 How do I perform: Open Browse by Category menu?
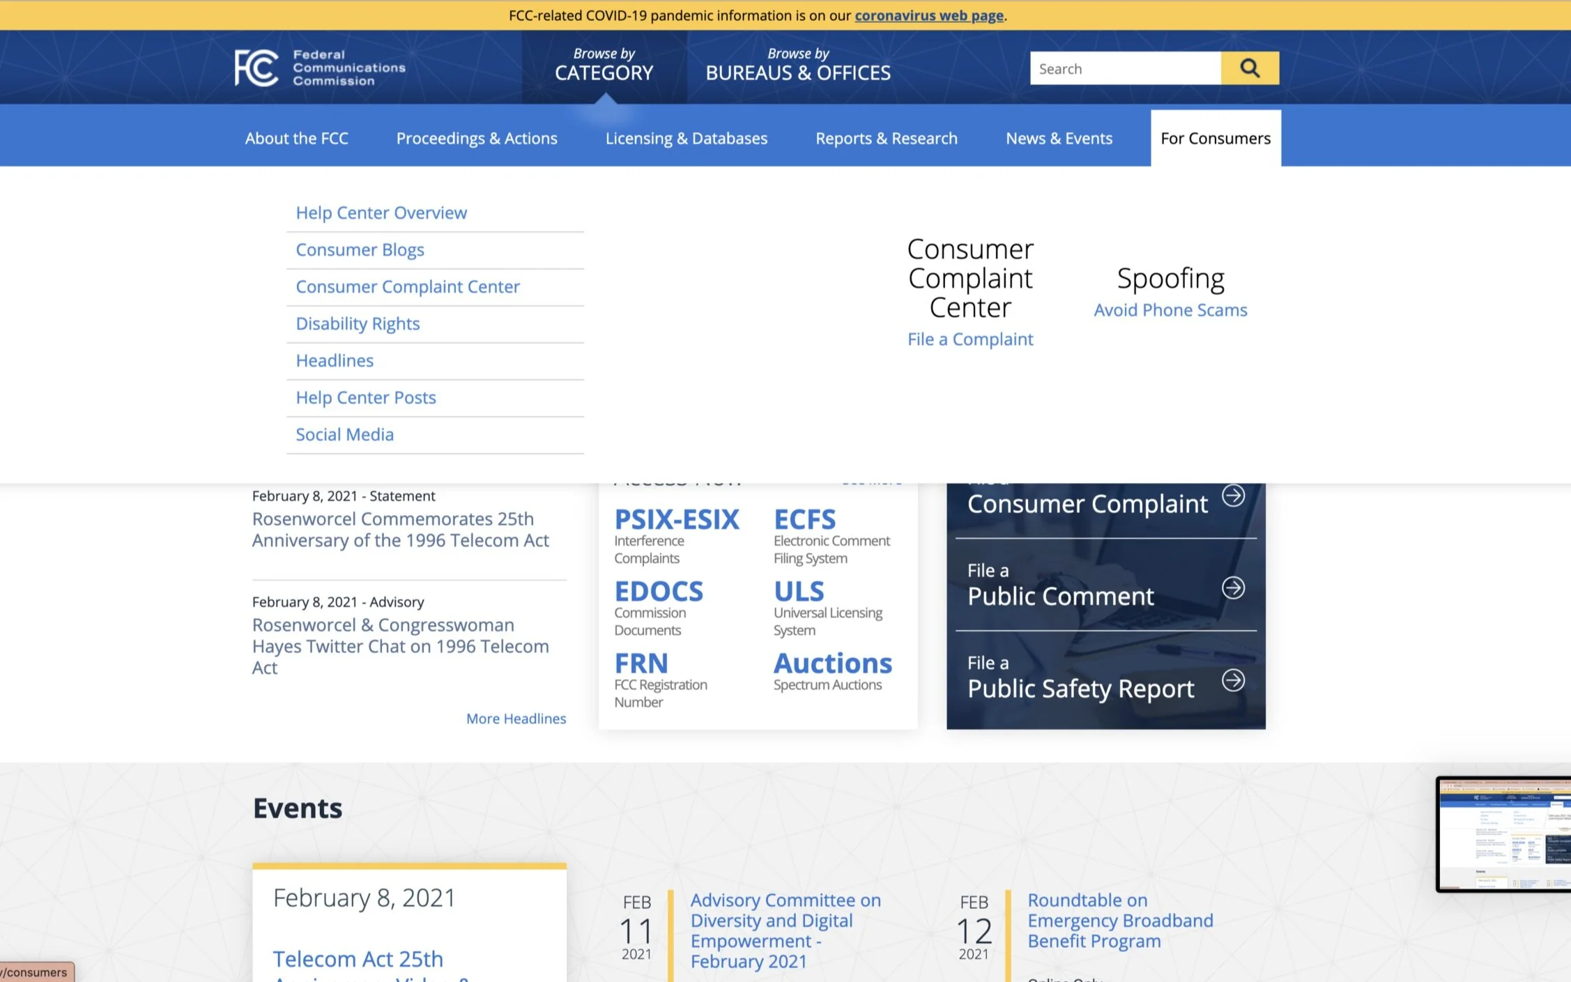click(x=604, y=66)
